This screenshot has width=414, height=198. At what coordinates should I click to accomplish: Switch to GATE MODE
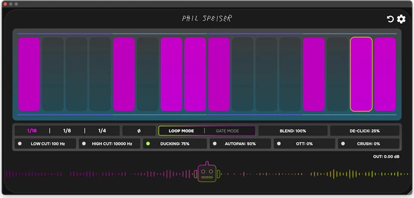[227, 131]
